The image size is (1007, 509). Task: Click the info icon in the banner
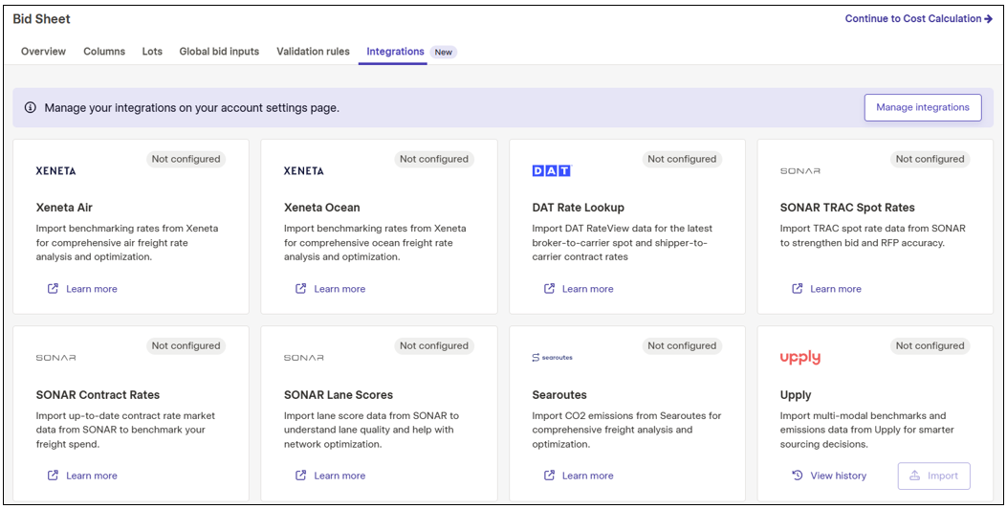[31, 107]
